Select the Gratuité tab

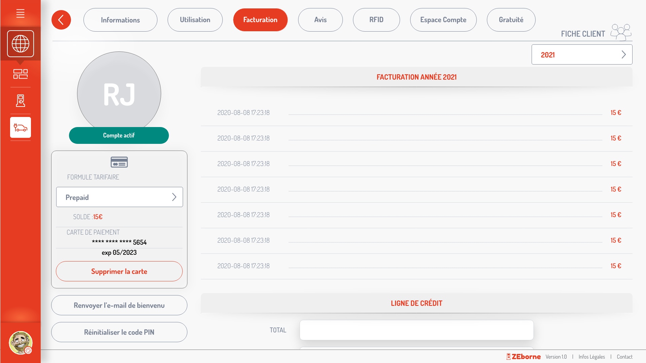point(511,20)
